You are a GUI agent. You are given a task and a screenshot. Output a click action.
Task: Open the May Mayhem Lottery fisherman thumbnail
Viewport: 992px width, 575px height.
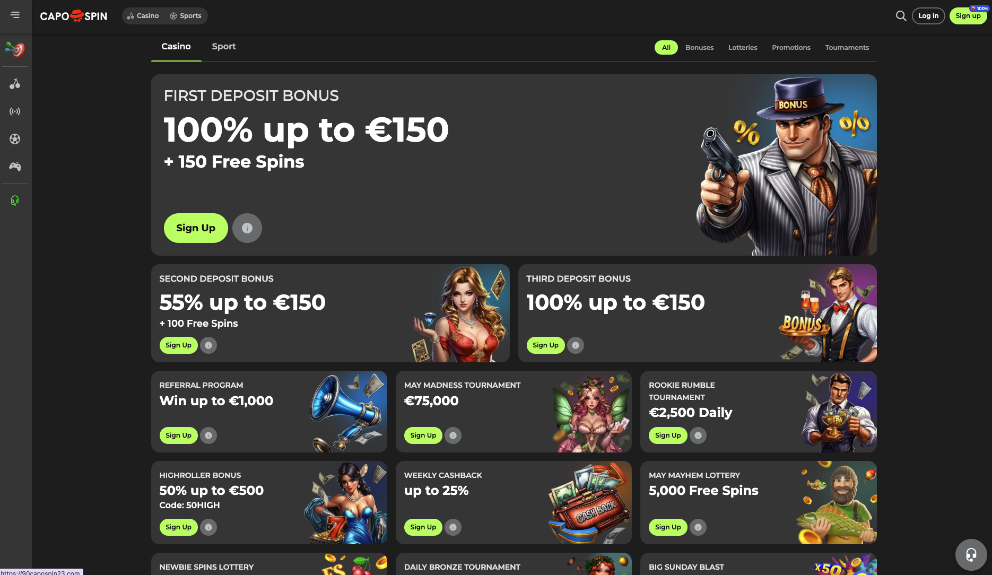coord(836,502)
